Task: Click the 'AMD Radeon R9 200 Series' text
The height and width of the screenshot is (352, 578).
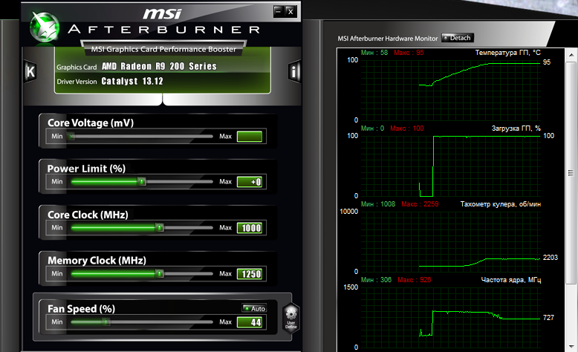Action: point(159,66)
